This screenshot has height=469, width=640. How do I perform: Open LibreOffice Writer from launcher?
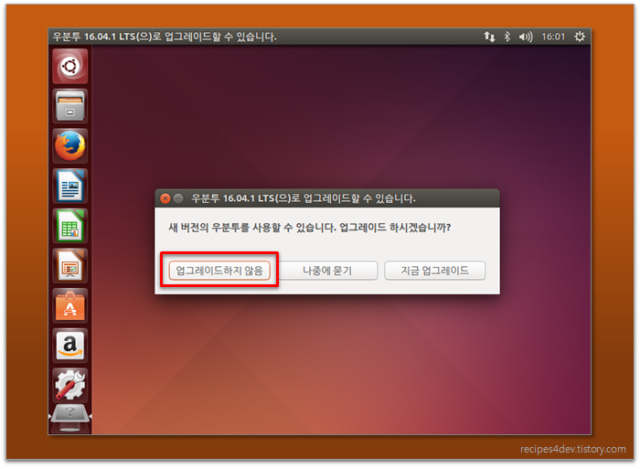tap(69, 186)
